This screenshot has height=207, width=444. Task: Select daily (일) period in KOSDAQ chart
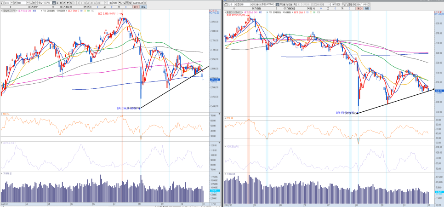278,4
